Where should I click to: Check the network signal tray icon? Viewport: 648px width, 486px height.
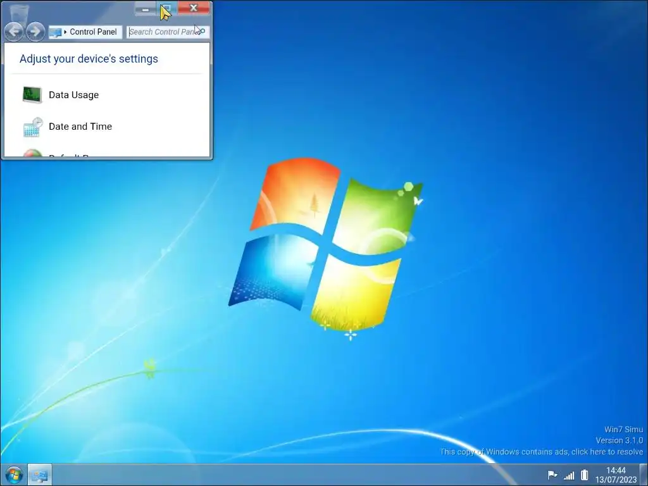569,476
